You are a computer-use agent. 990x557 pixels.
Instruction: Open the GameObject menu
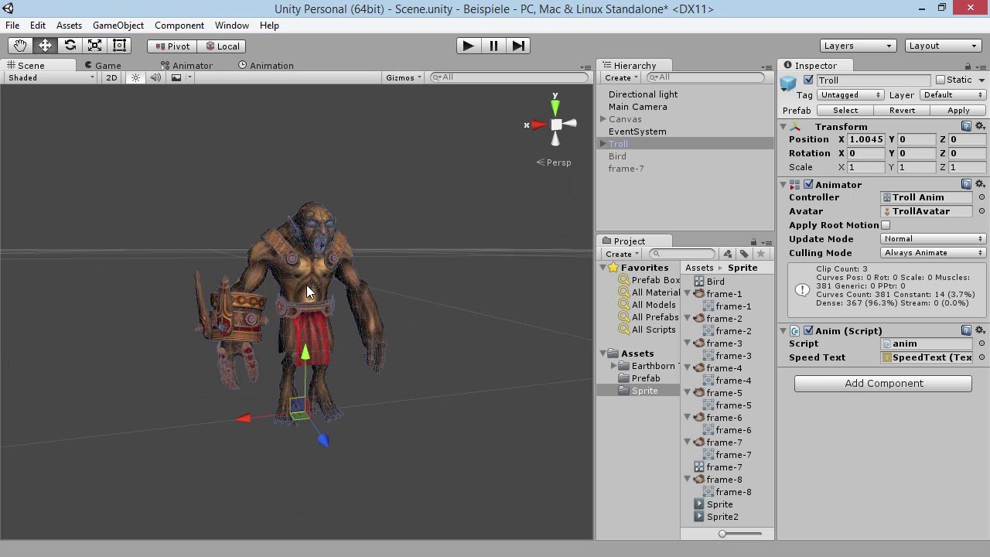[x=118, y=26]
